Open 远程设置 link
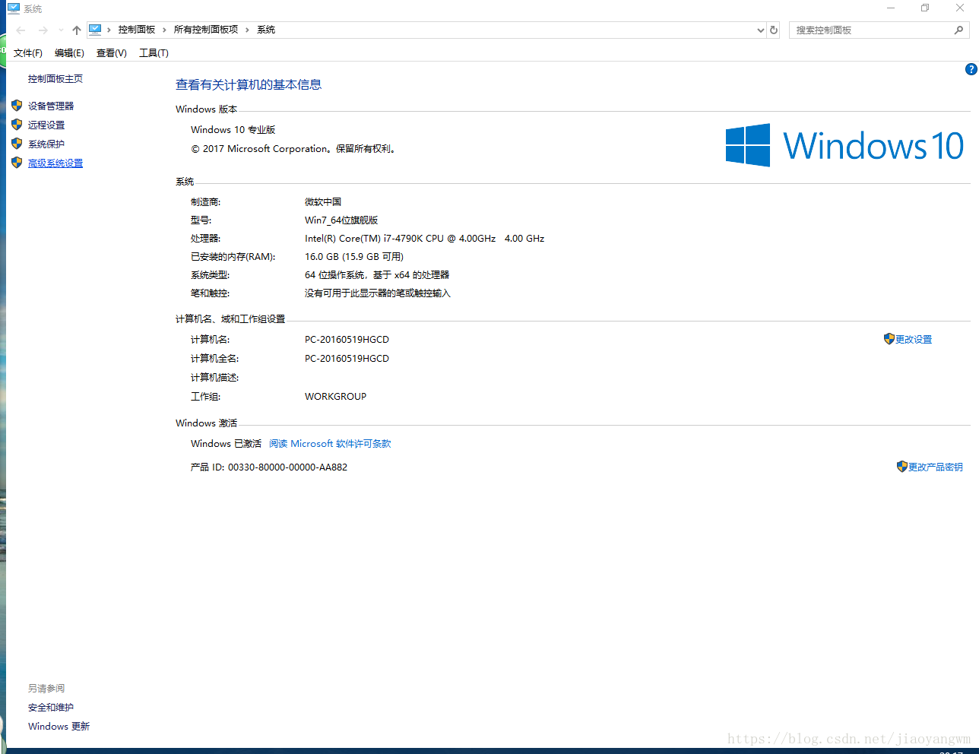The height and width of the screenshot is (754, 979). tap(46, 125)
